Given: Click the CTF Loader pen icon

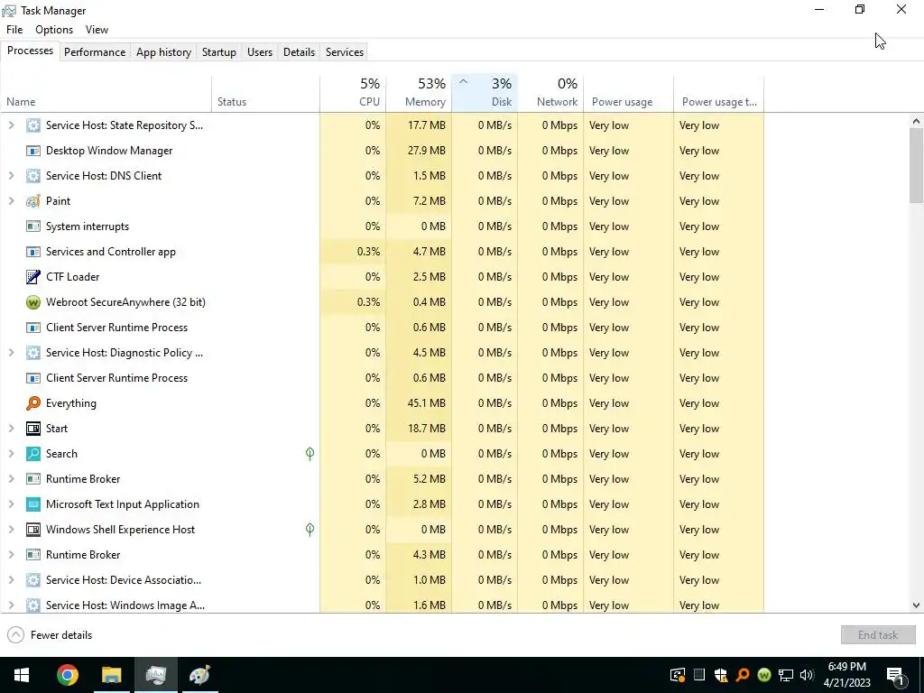Looking at the screenshot, I should tap(33, 277).
